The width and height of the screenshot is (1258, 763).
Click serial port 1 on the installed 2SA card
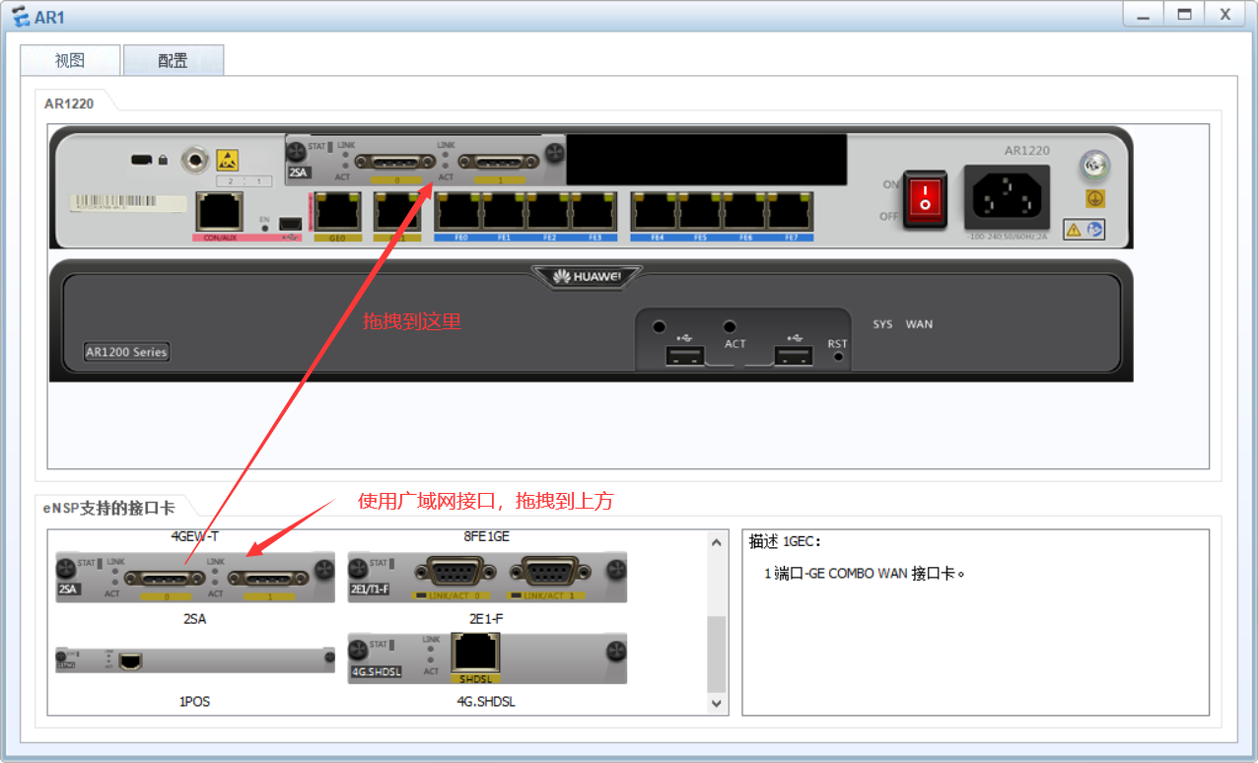point(500,161)
